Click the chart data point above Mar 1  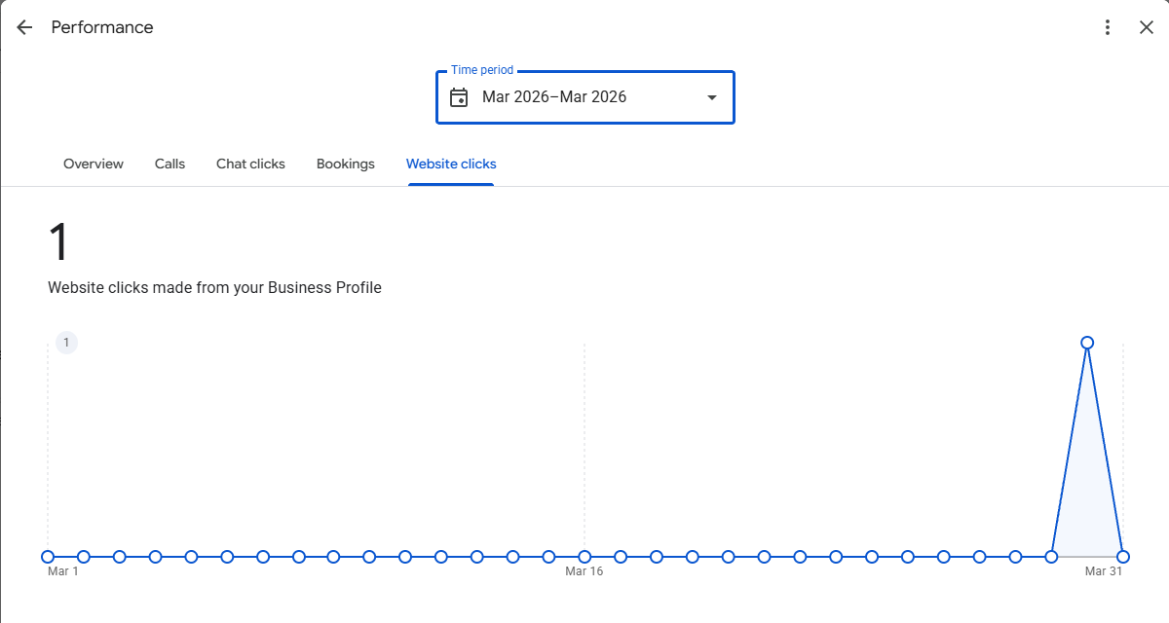48,557
